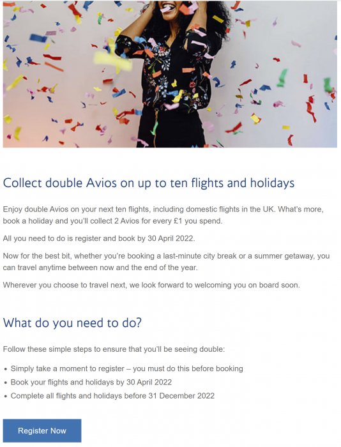Open the confetti celebration hero image
Viewport: 341px width, 447px height.
(170, 74)
